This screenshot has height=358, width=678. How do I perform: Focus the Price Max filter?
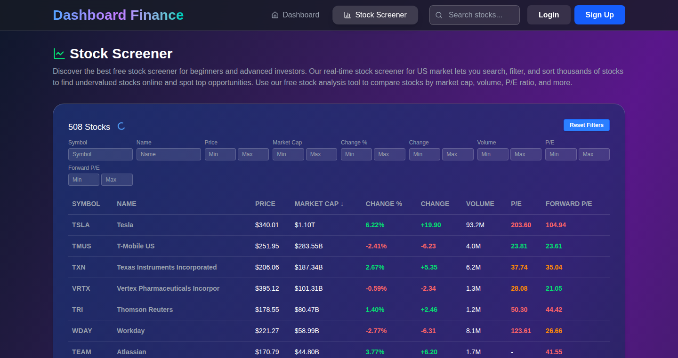coord(253,154)
